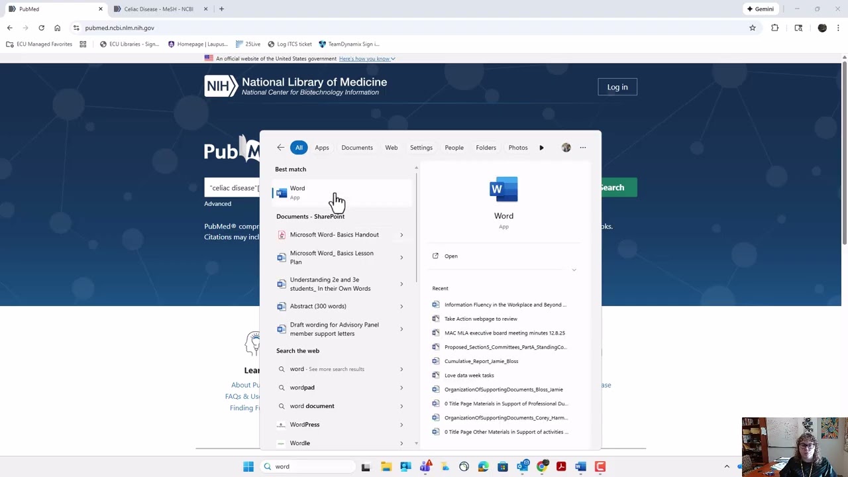The image size is (848, 477).
Task: Select the All search filter
Action: [x=299, y=148]
